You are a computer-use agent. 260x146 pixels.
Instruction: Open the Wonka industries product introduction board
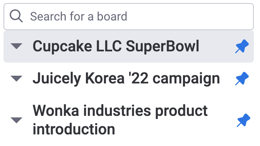(120, 120)
